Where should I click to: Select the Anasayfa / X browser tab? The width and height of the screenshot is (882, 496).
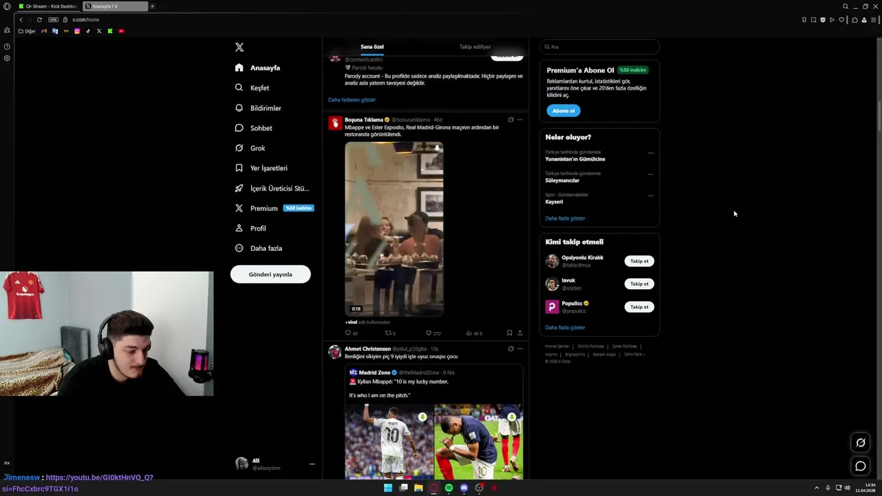115,6
